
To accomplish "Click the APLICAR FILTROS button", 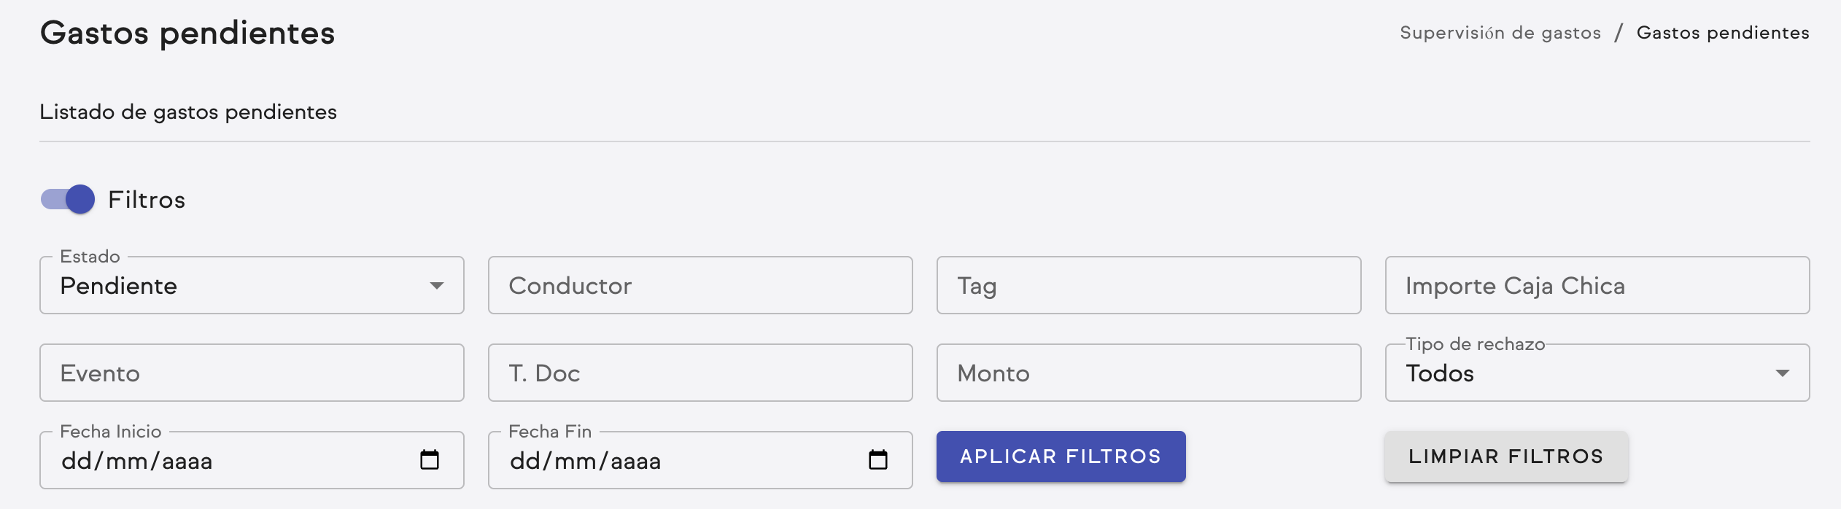I will pos(1060,456).
